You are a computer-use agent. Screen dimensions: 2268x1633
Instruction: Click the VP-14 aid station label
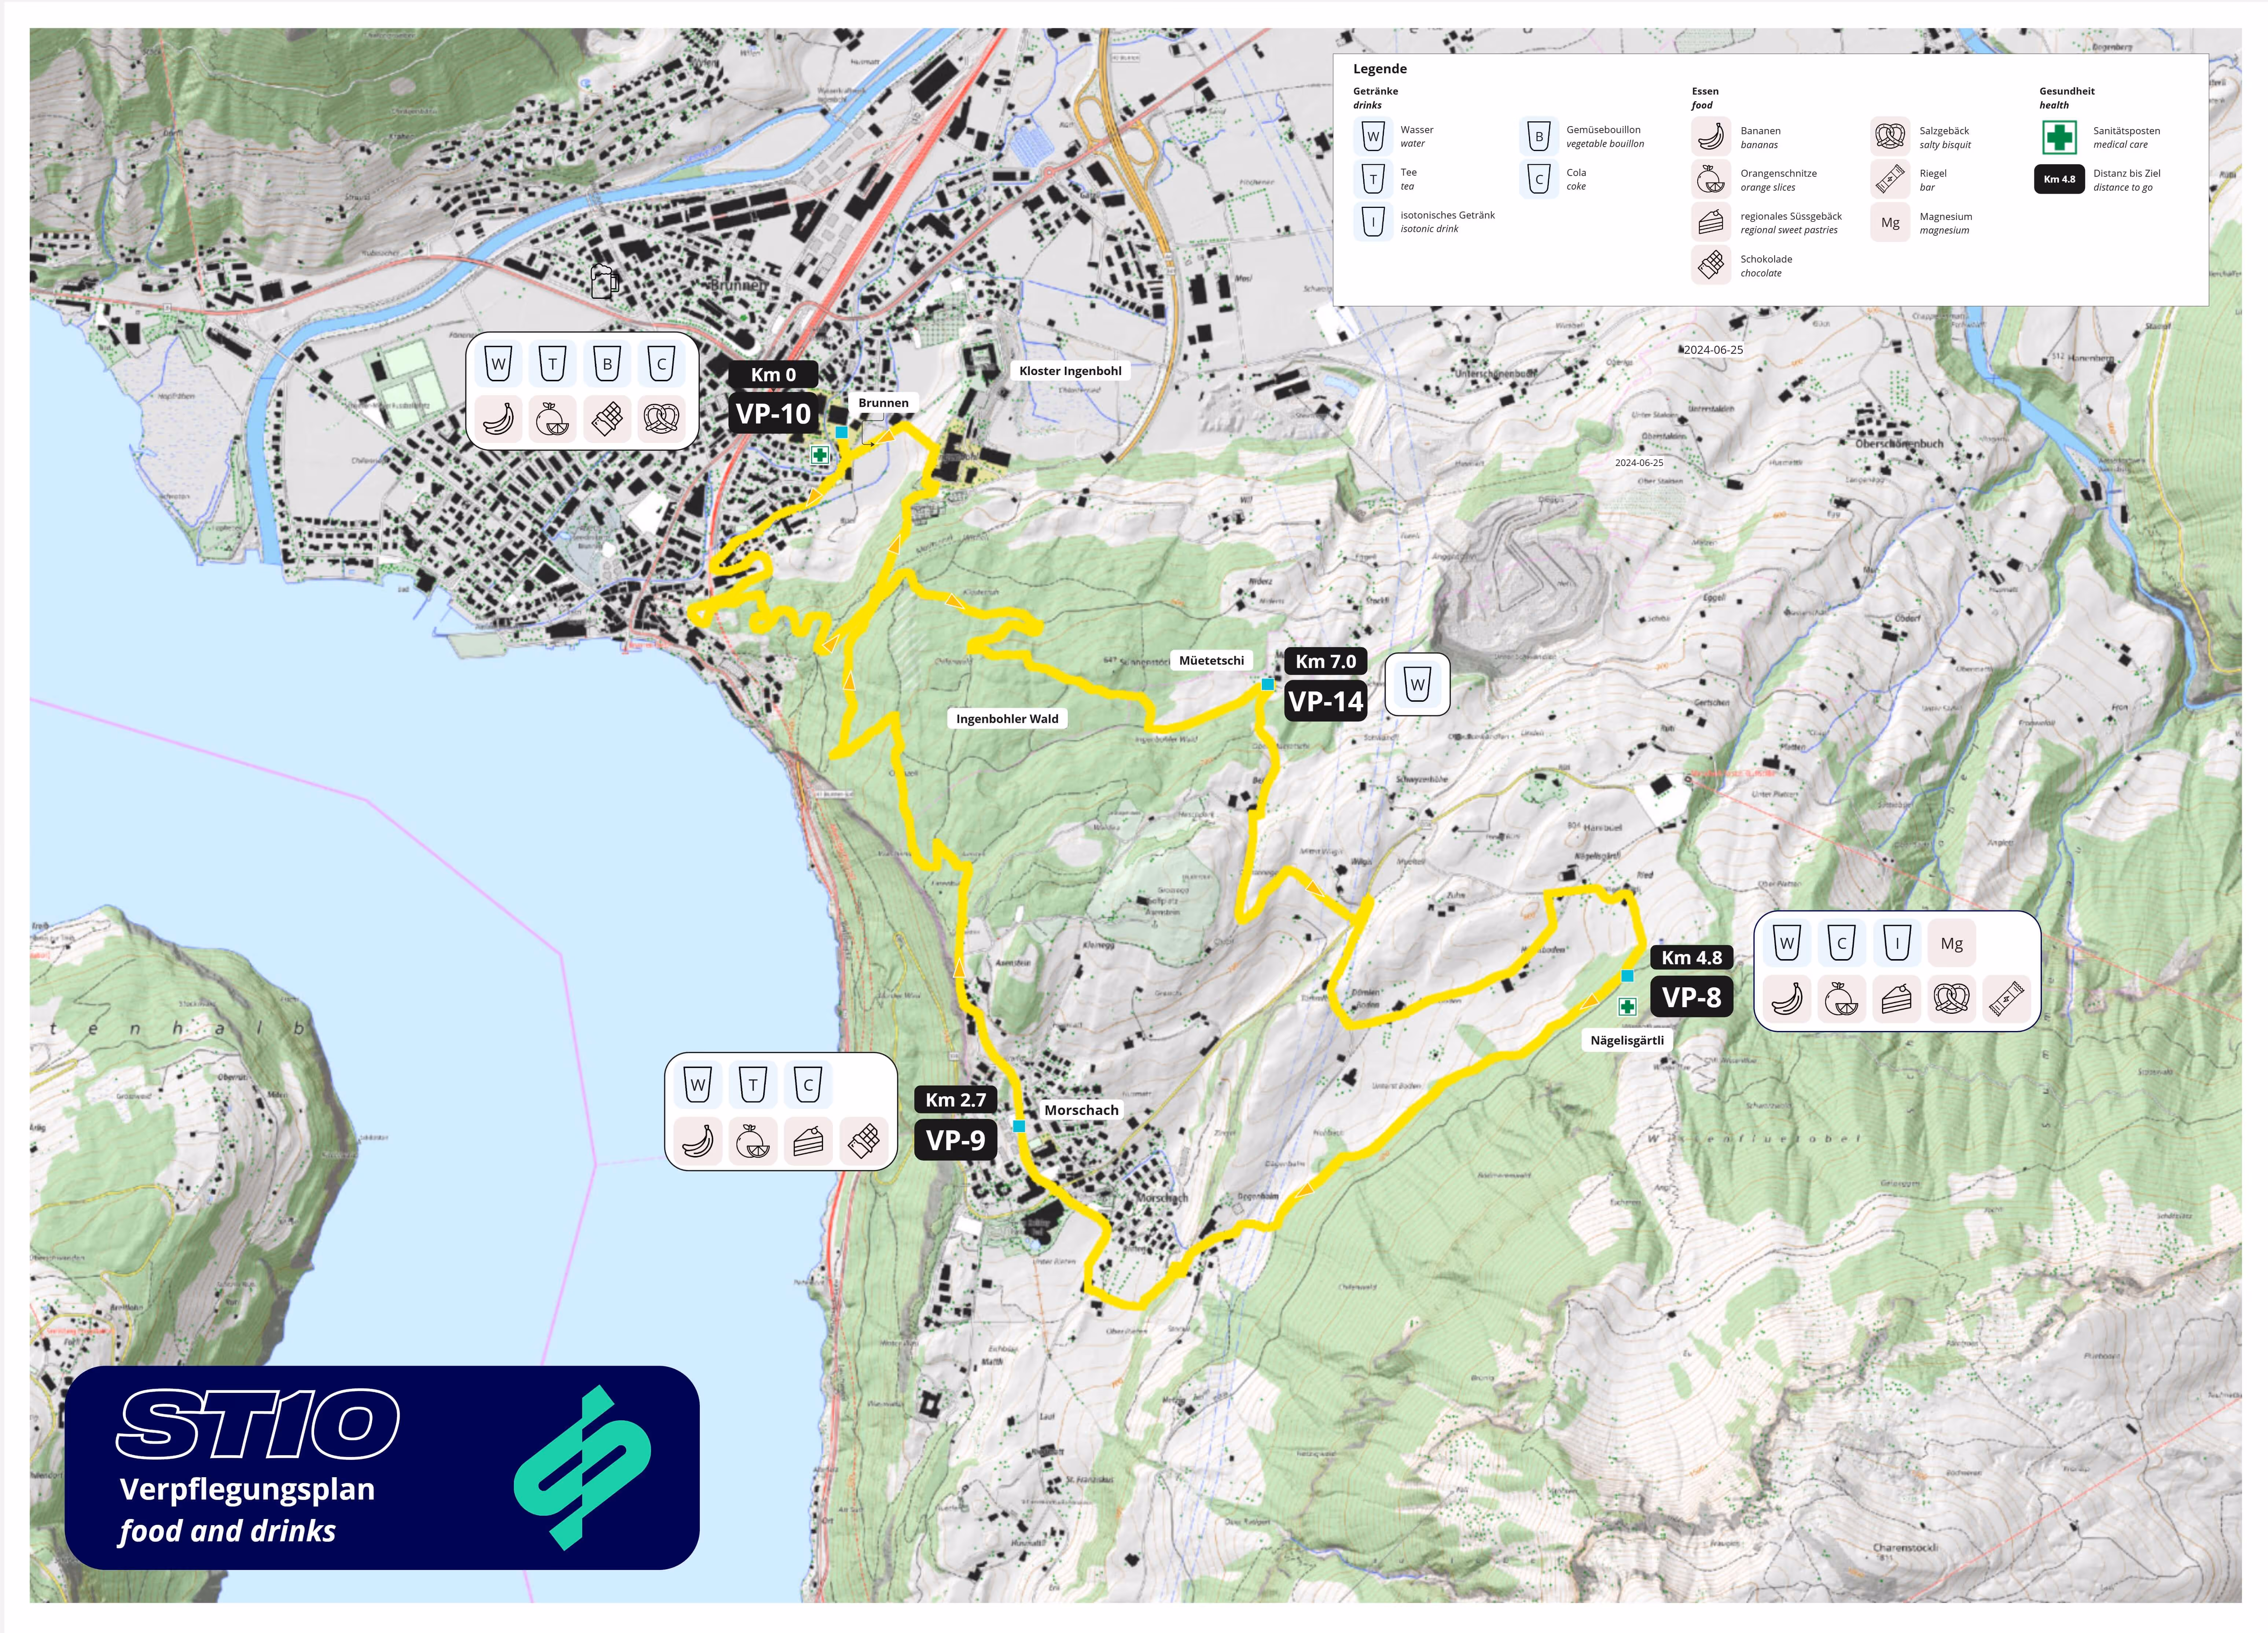[1326, 701]
